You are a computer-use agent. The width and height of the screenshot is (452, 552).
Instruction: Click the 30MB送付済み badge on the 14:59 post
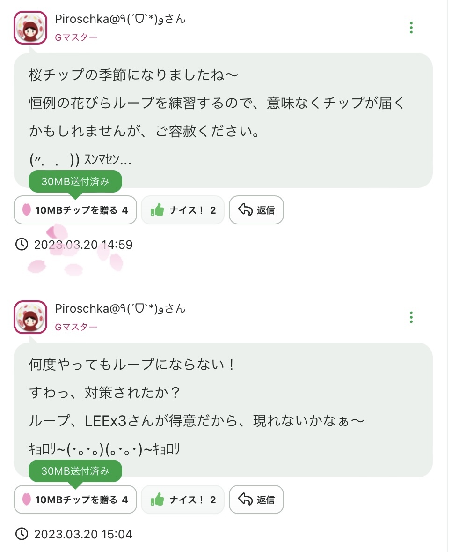click(x=75, y=182)
